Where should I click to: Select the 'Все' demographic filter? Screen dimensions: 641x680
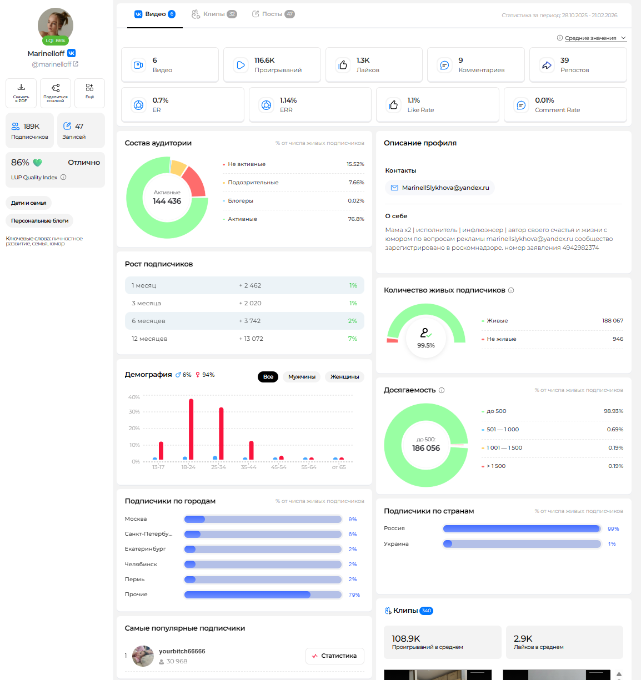pyautogui.click(x=268, y=376)
